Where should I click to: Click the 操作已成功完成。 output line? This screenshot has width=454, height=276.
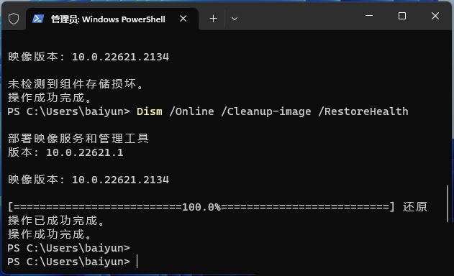point(56,221)
